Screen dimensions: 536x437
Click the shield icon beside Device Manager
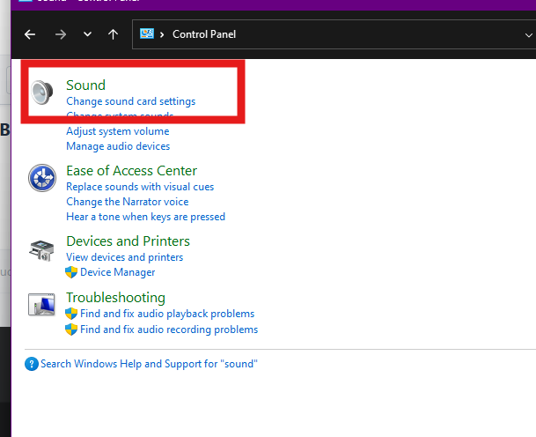tap(71, 272)
